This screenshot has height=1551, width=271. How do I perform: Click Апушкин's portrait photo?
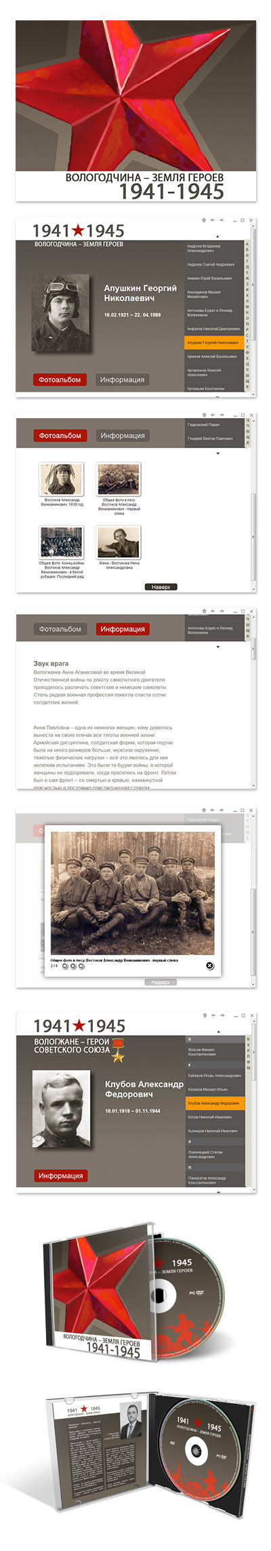click(62, 313)
